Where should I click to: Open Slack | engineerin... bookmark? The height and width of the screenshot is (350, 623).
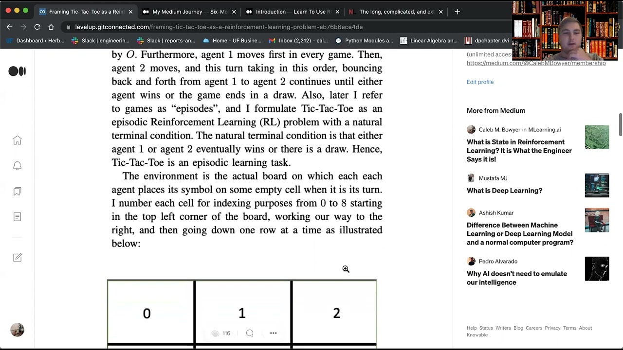click(x=100, y=41)
